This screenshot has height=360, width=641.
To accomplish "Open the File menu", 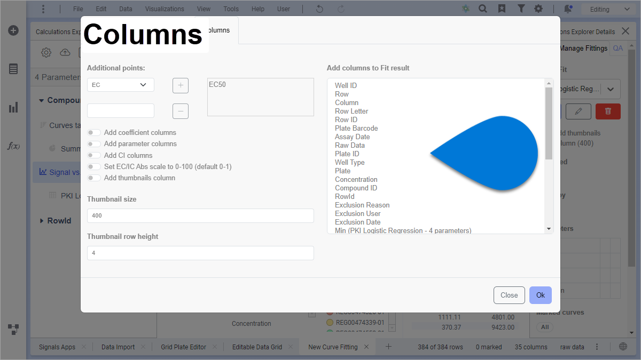I will point(78,9).
